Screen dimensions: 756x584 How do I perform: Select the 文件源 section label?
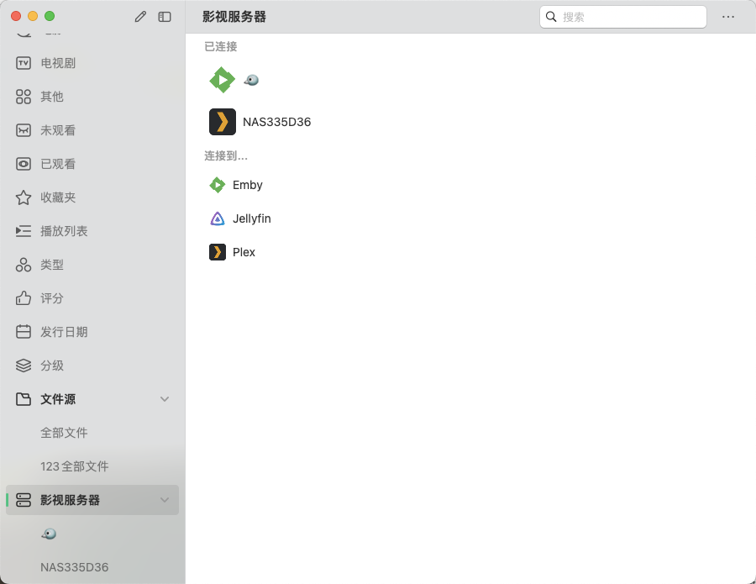click(x=58, y=399)
